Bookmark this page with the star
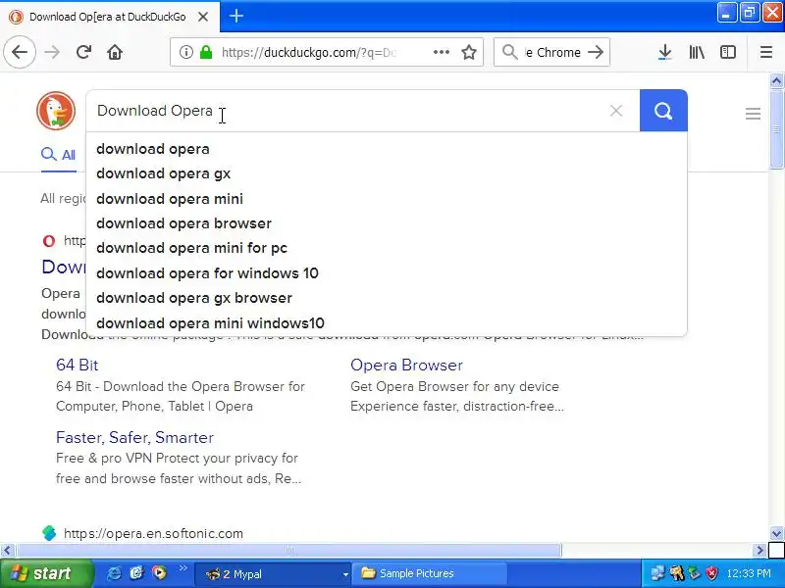Screen dimensions: 785x588 (x=469, y=52)
